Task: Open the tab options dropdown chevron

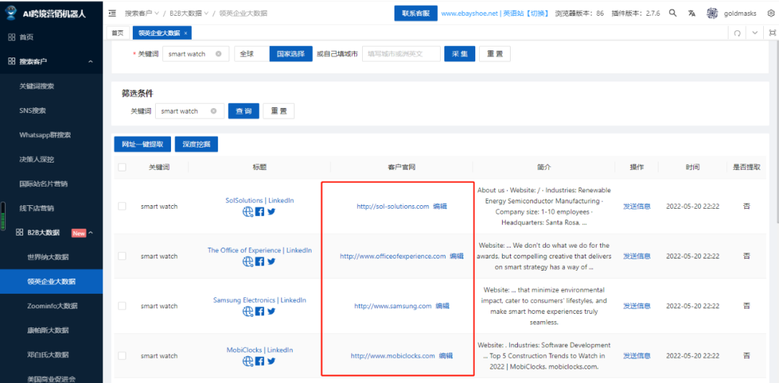Action: (755, 32)
